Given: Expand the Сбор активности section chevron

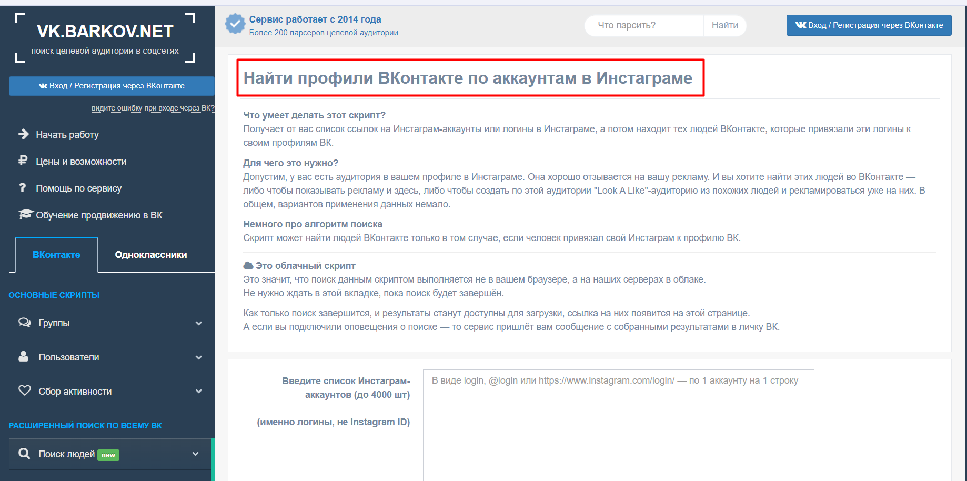Looking at the screenshot, I should (199, 392).
